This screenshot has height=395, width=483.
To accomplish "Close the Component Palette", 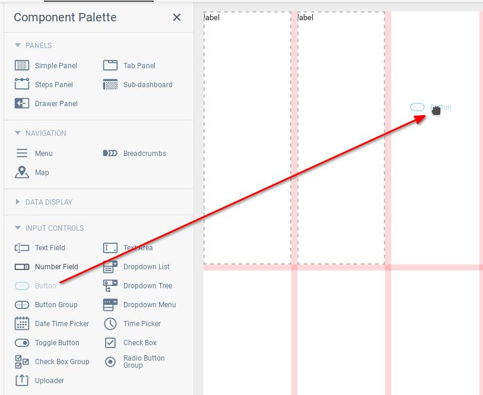I will [177, 17].
